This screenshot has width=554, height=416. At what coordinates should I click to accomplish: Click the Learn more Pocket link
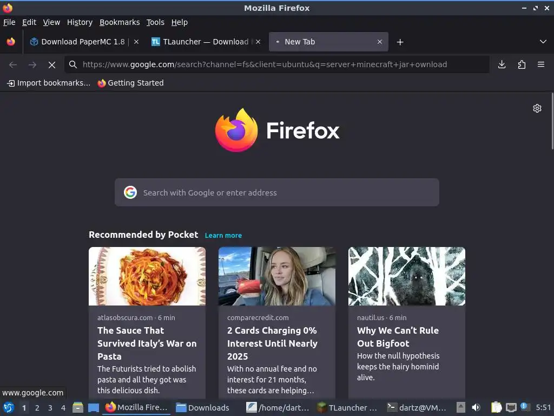coord(223,236)
